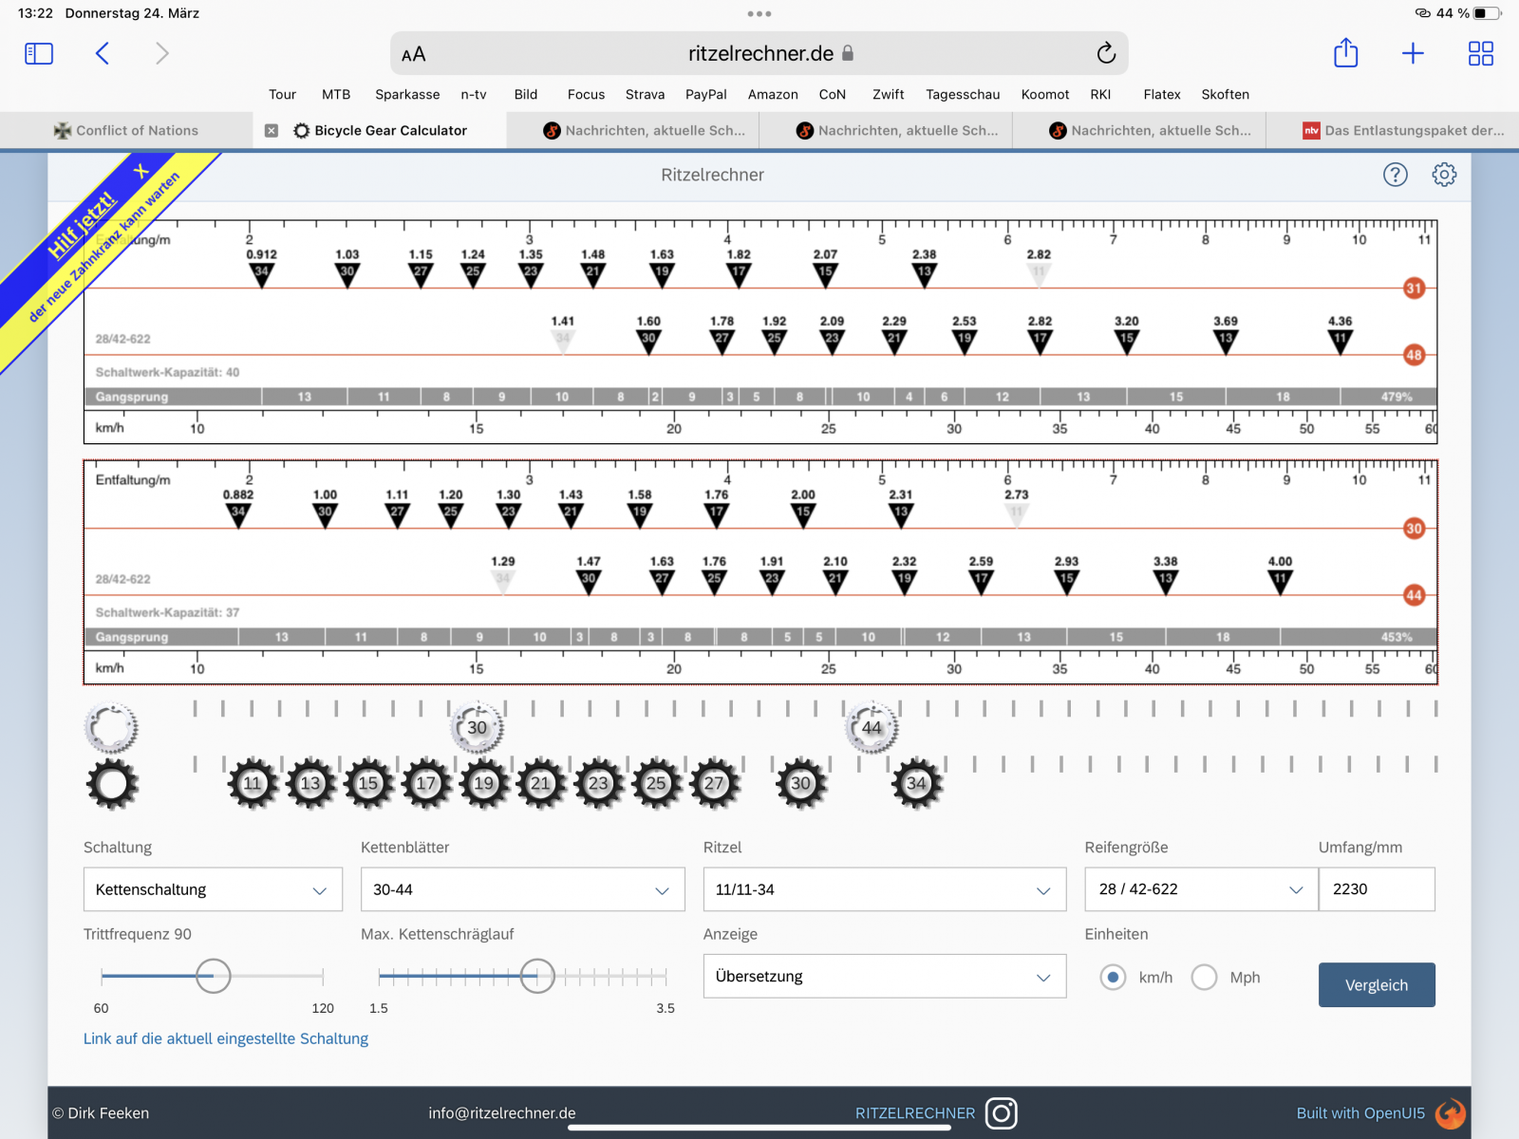Show the Safari tab overview

coord(1481,53)
